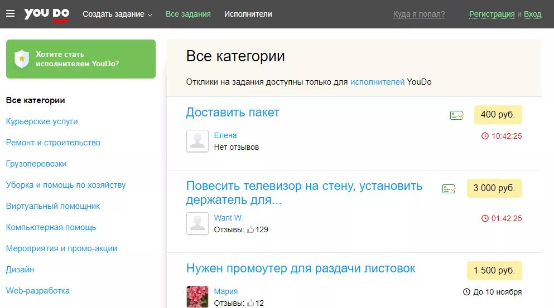Open the Виртуальный помощник category

click(53, 206)
